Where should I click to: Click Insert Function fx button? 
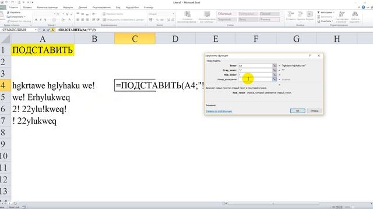(x=52, y=30)
